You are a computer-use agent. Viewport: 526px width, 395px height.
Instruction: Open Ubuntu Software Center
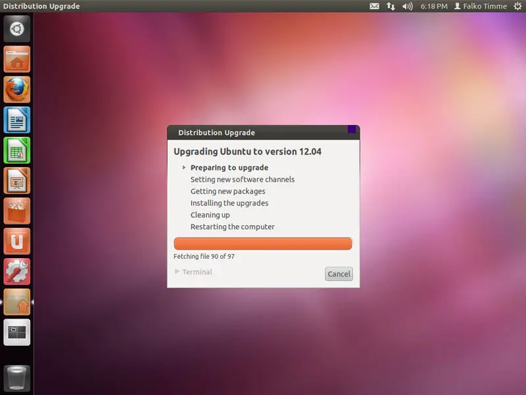coord(17,211)
